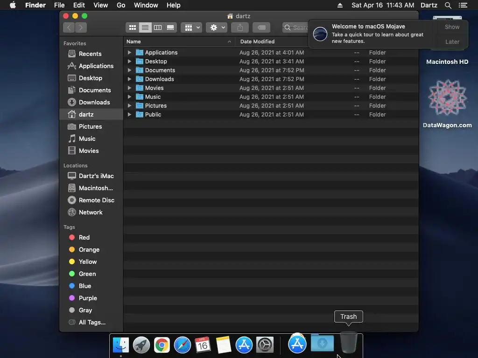Expand the Documents folder row
Image resolution: width=478 pixels, height=358 pixels.
point(129,70)
